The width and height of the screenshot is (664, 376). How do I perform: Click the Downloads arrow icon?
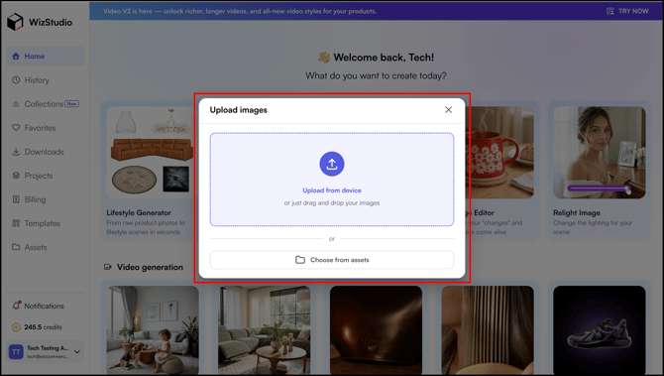click(x=16, y=152)
